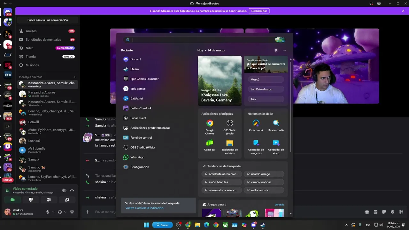Viewport: 409px width, 230px height.
Task: Select Kiev quiz answer
Action: pos(266,99)
